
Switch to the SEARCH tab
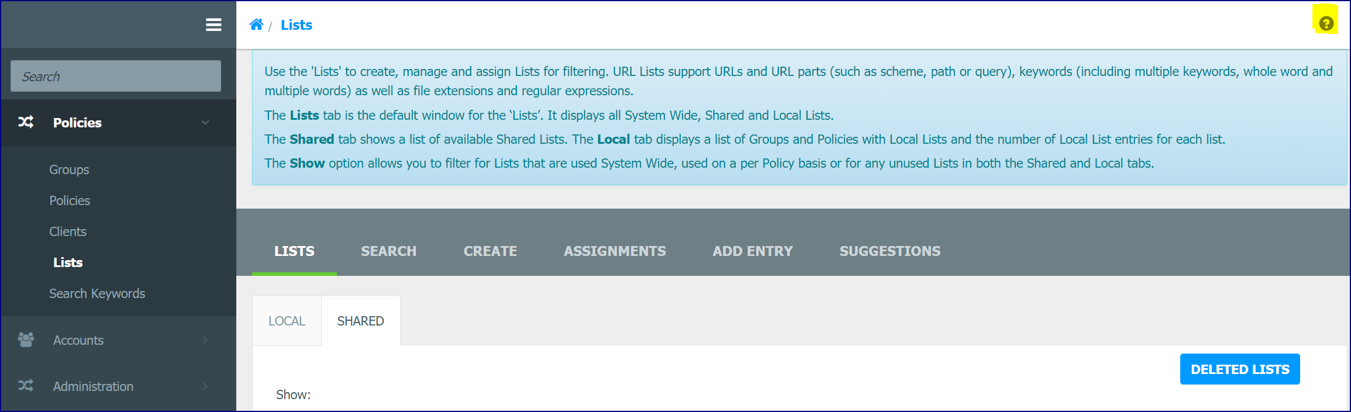click(388, 251)
